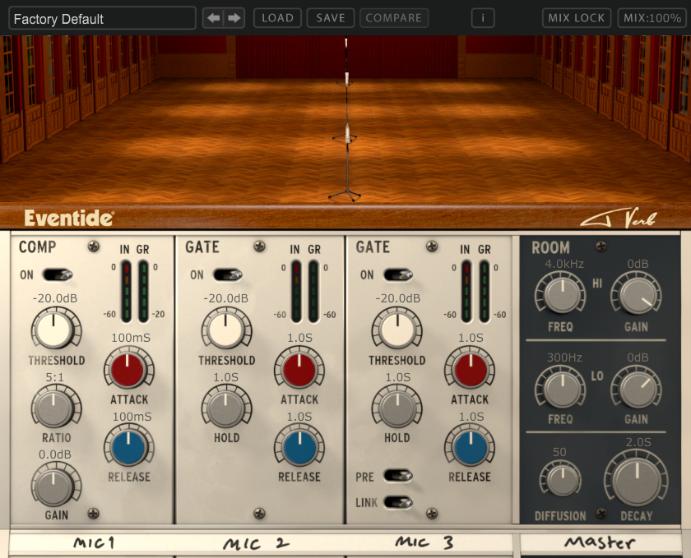Click the COMP GR gain-reduction meter
The width and height of the screenshot is (691, 558).
(143, 292)
